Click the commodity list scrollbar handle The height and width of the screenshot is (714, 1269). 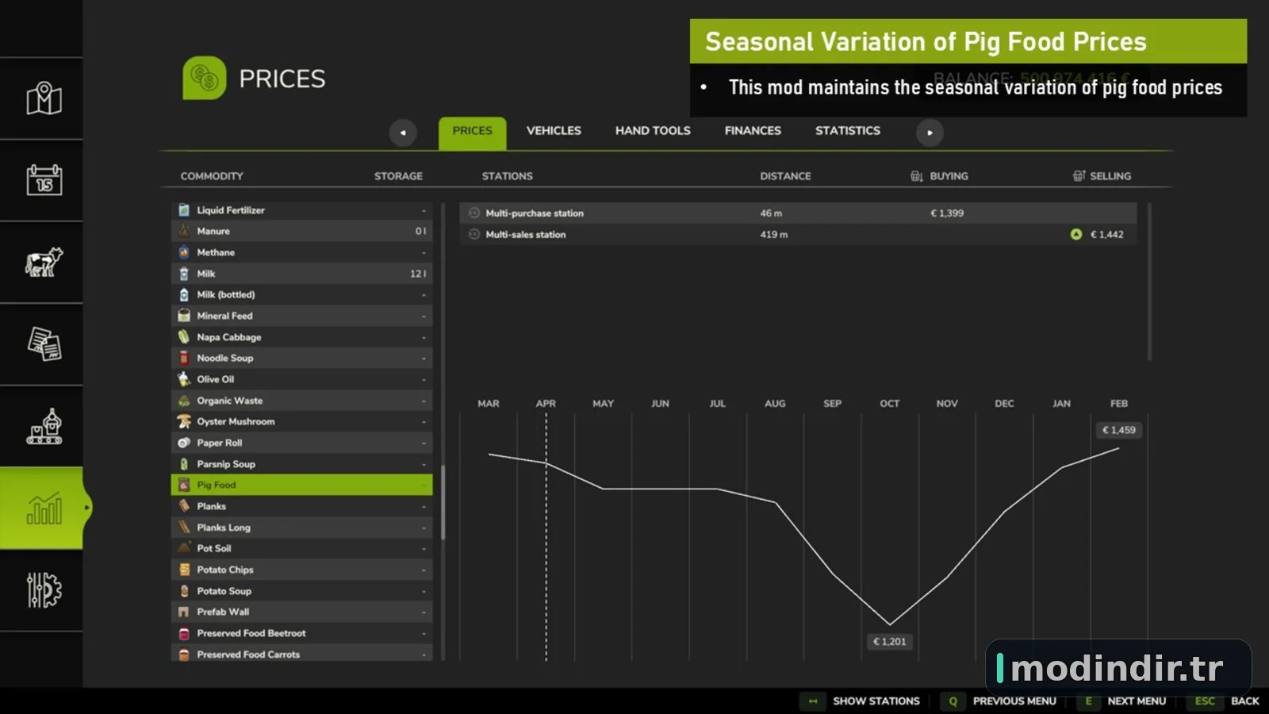pyautogui.click(x=443, y=502)
